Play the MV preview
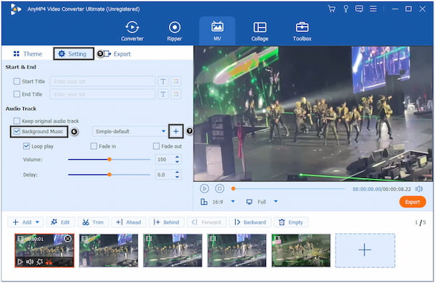435x283 pixels. click(x=204, y=189)
